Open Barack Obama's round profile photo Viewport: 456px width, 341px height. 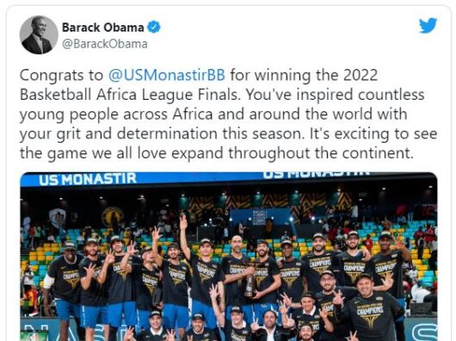click(39, 35)
